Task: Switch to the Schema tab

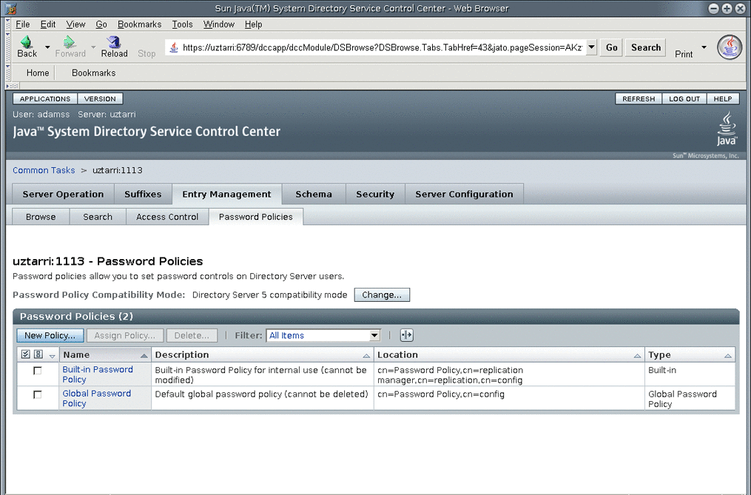Action: coord(314,194)
